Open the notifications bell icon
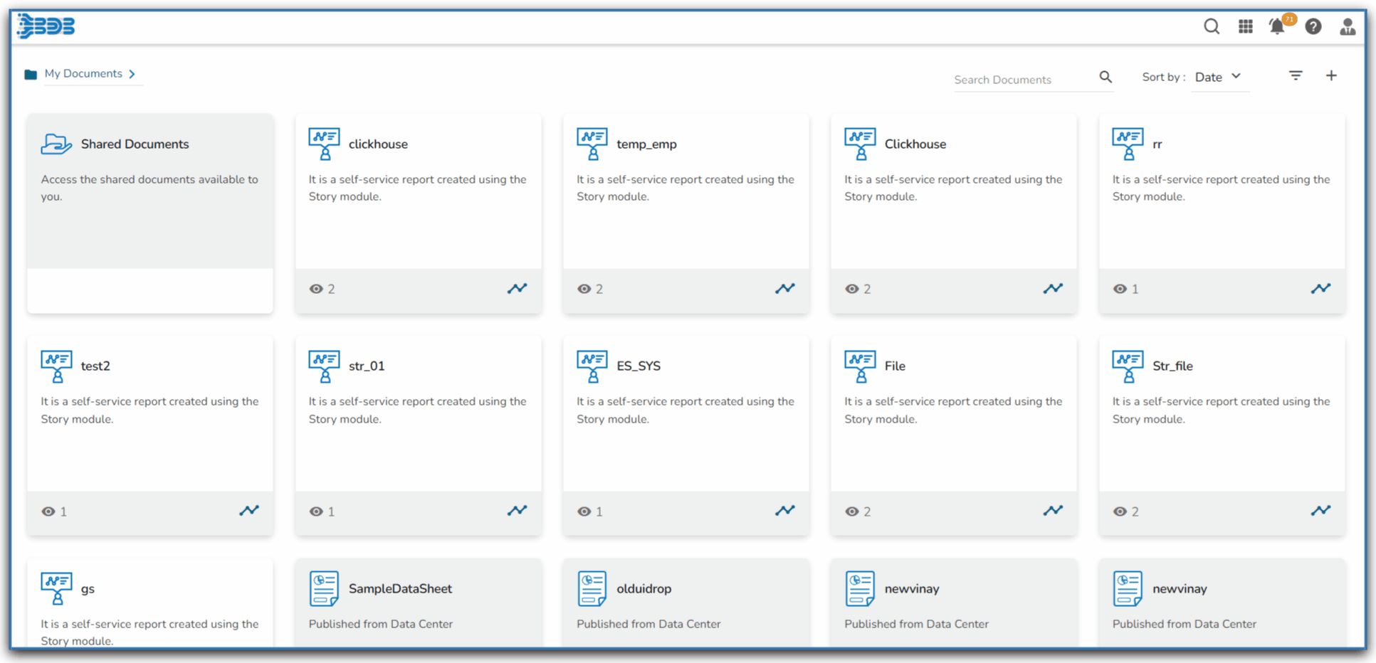Image resolution: width=1376 pixels, height=663 pixels. [x=1277, y=27]
